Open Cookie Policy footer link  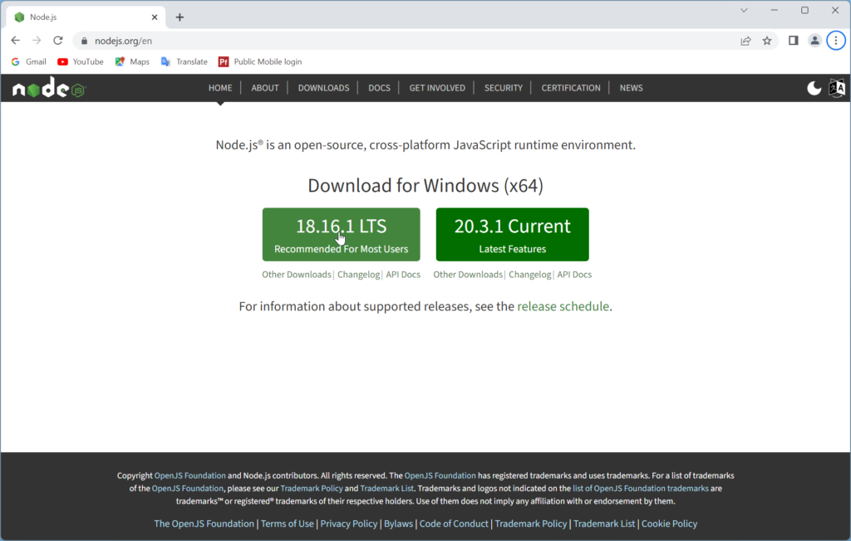click(x=669, y=524)
